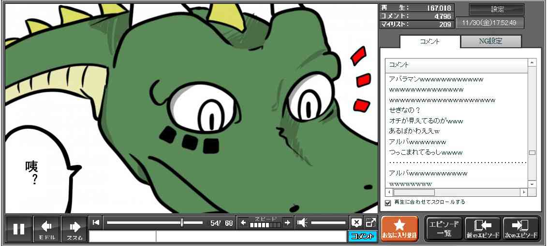Pause the manga playback
Screen dimensions: 547x246
[19, 229]
